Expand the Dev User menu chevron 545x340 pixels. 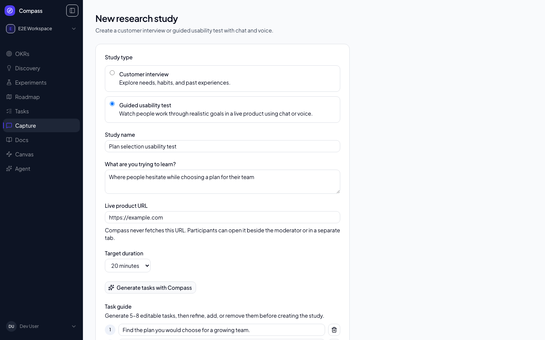tap(74, 326)
